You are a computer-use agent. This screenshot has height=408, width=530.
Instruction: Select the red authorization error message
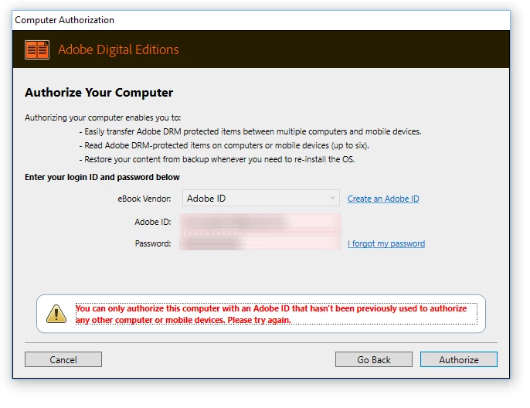click(276, 314)
